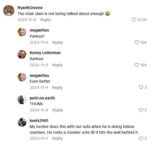Image resolution: width=151 pixels, height=144 pixels.
Task: Open the RyanKGreene username link
Action: 30,8
